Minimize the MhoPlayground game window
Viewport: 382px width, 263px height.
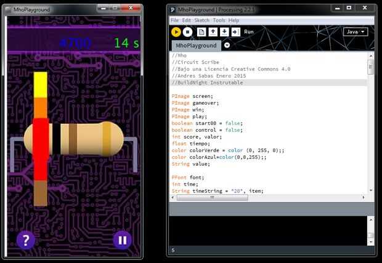104,8
